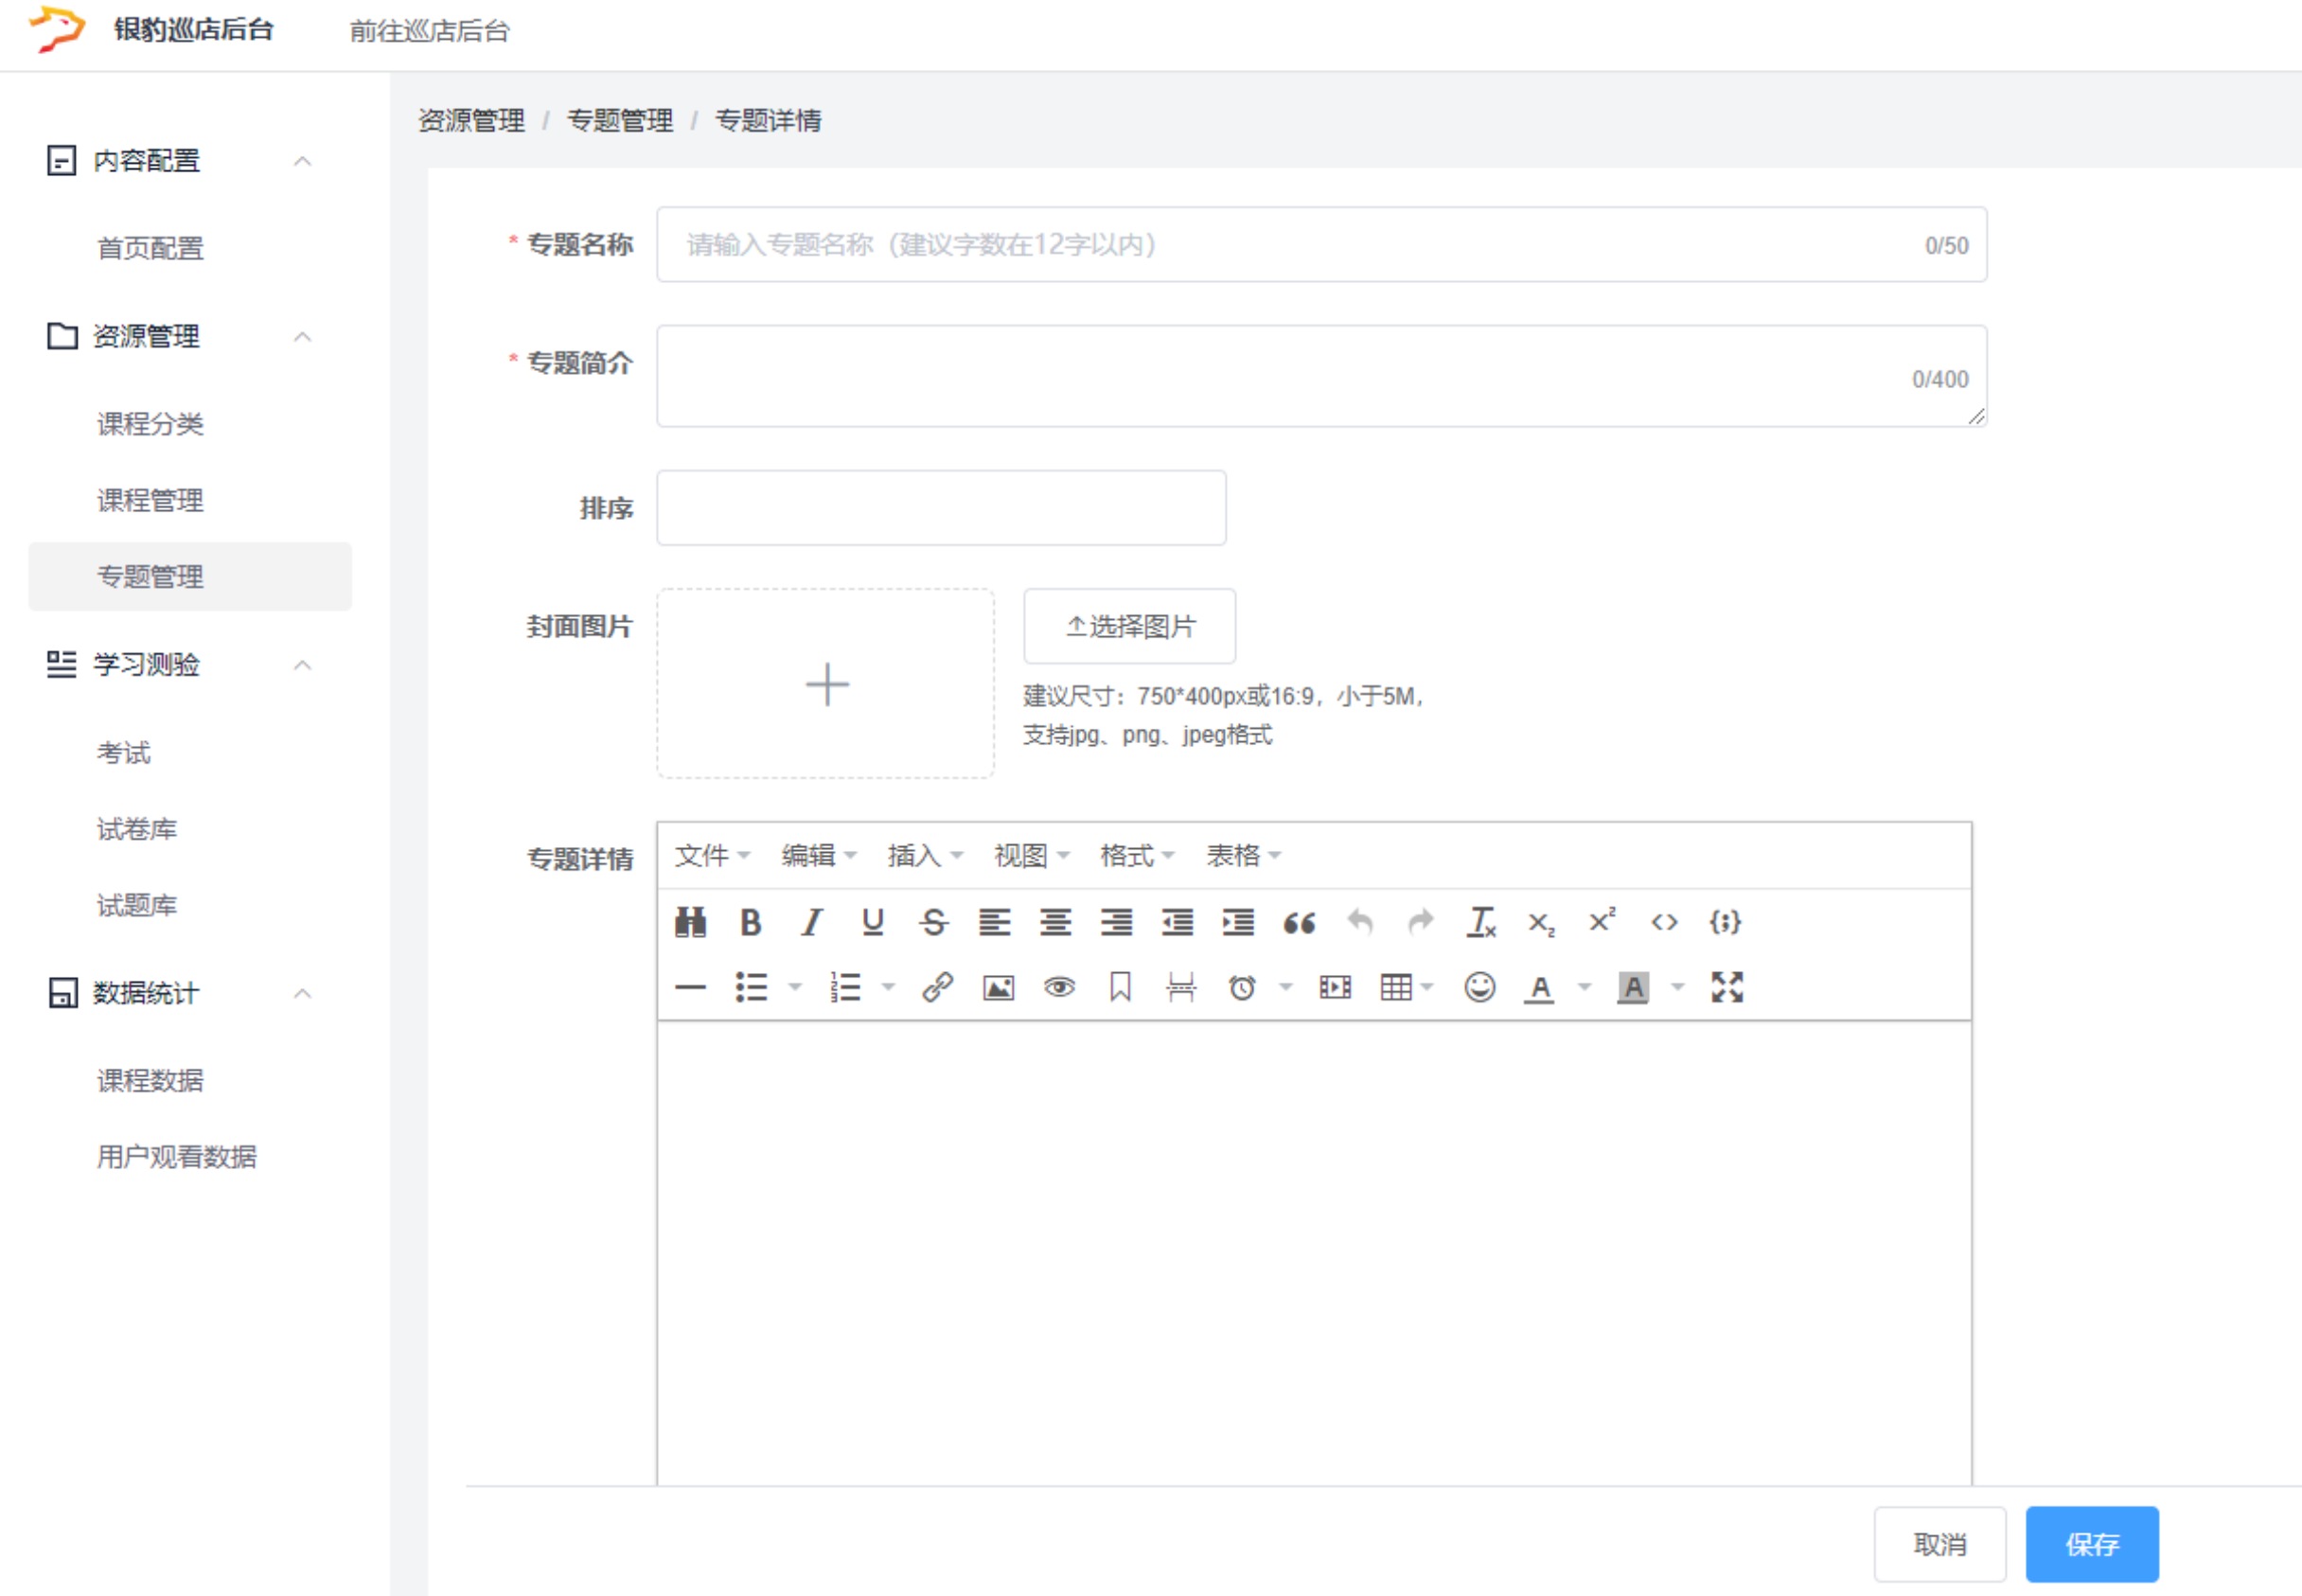
Task: Click the 保存 button
Action: [2091, 1544]
